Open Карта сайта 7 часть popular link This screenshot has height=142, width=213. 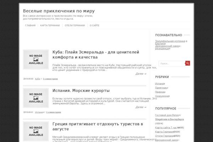pyautogui.click(x=166, y=127)
